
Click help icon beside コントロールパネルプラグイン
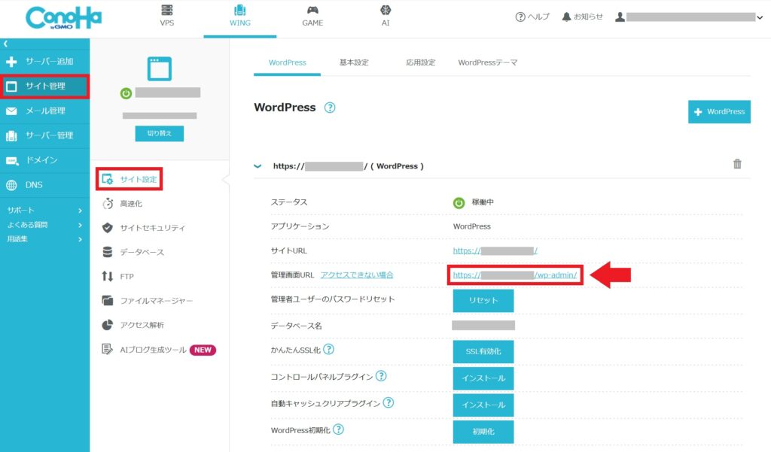click(x=381, y=376)
